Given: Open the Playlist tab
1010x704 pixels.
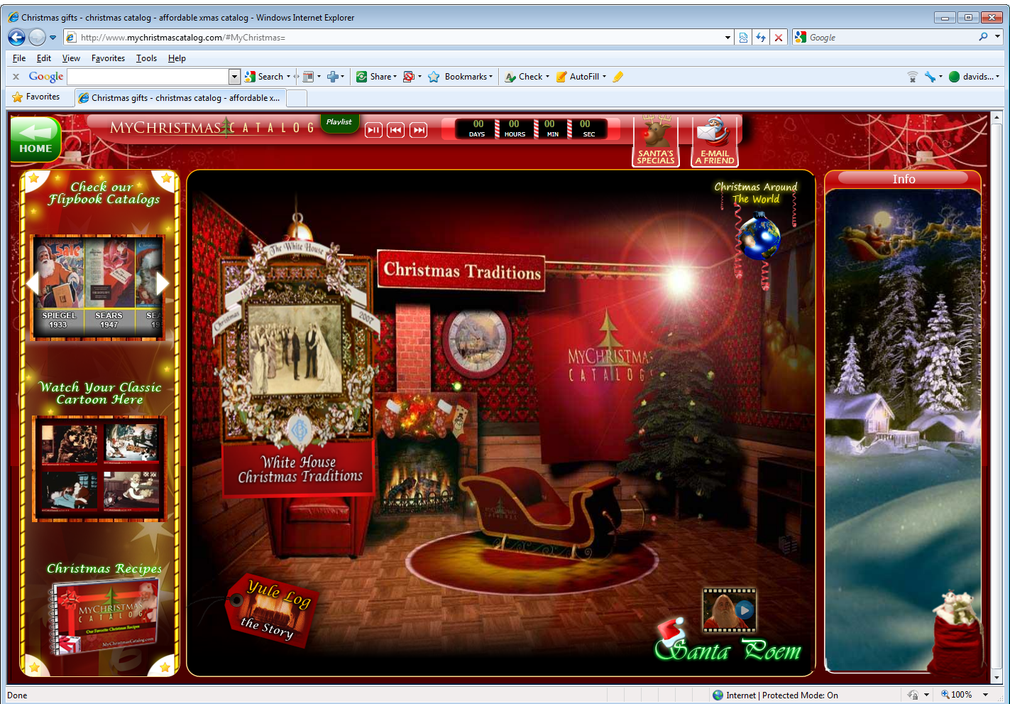Looking at the screenshot, I should (339, 122).
